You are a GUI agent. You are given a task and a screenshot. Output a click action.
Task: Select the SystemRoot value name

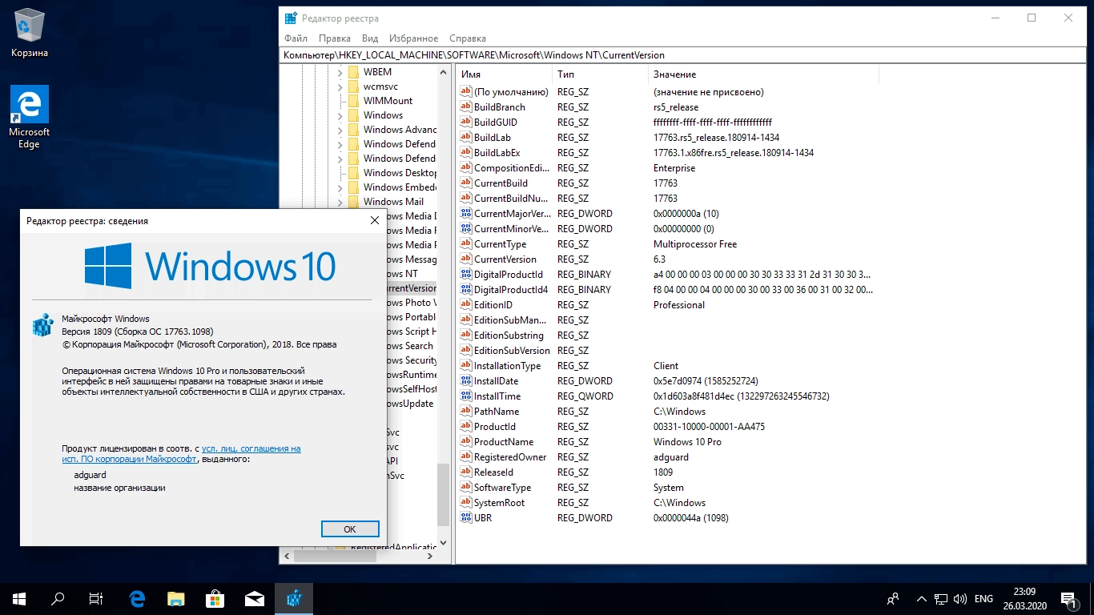(499, 503)
